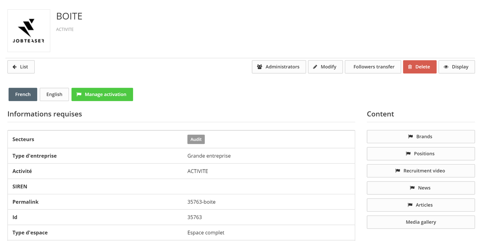
Task: Click the ACTIVITE value in the Activité row
Action: tap(198, 171)
